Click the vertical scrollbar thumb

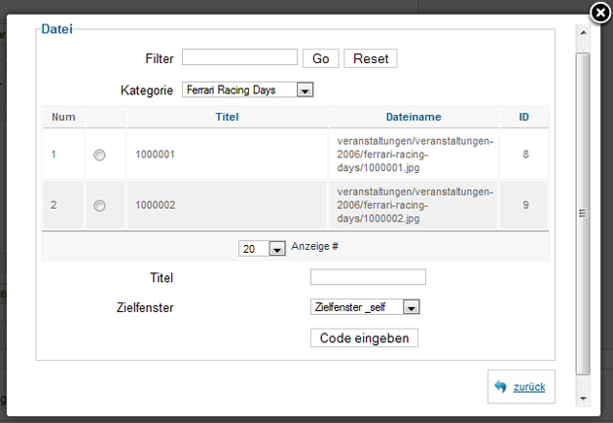click(x=583, y=214)
